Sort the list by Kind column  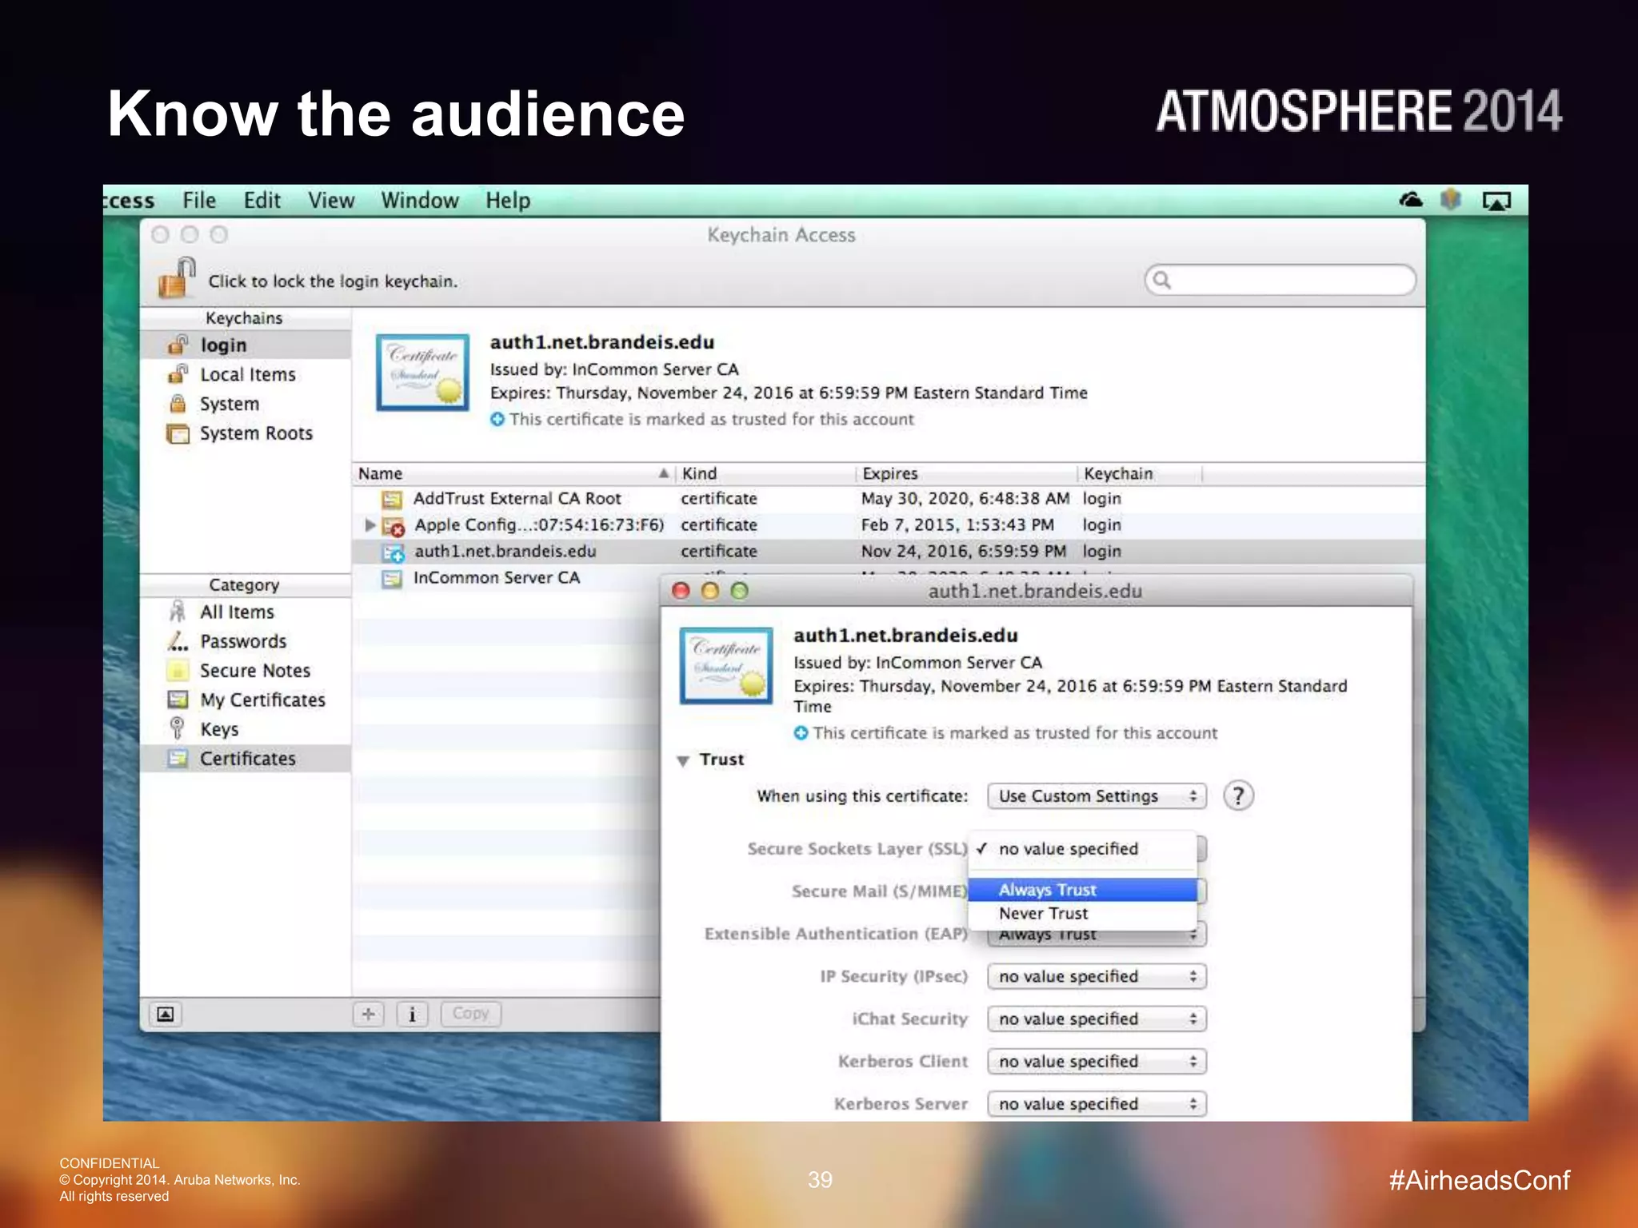766,473
